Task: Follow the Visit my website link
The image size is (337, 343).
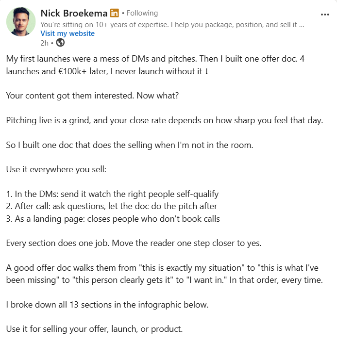Action: [67, 33]
